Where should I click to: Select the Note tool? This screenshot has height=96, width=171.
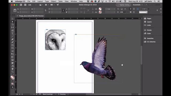tap(13, 63)
